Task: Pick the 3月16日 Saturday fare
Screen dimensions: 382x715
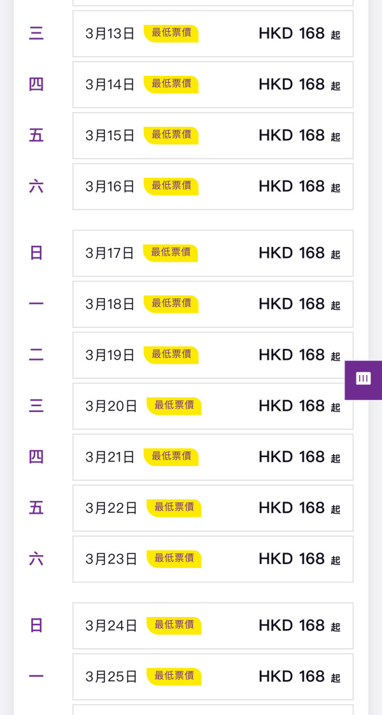Action: point(213,187)
